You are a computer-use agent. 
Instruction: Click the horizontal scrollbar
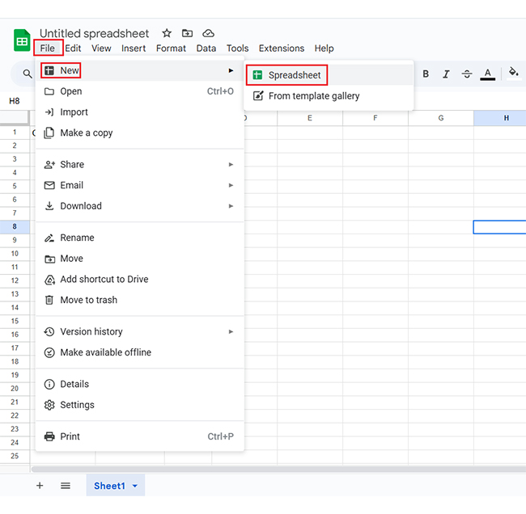tap(278, 469)
